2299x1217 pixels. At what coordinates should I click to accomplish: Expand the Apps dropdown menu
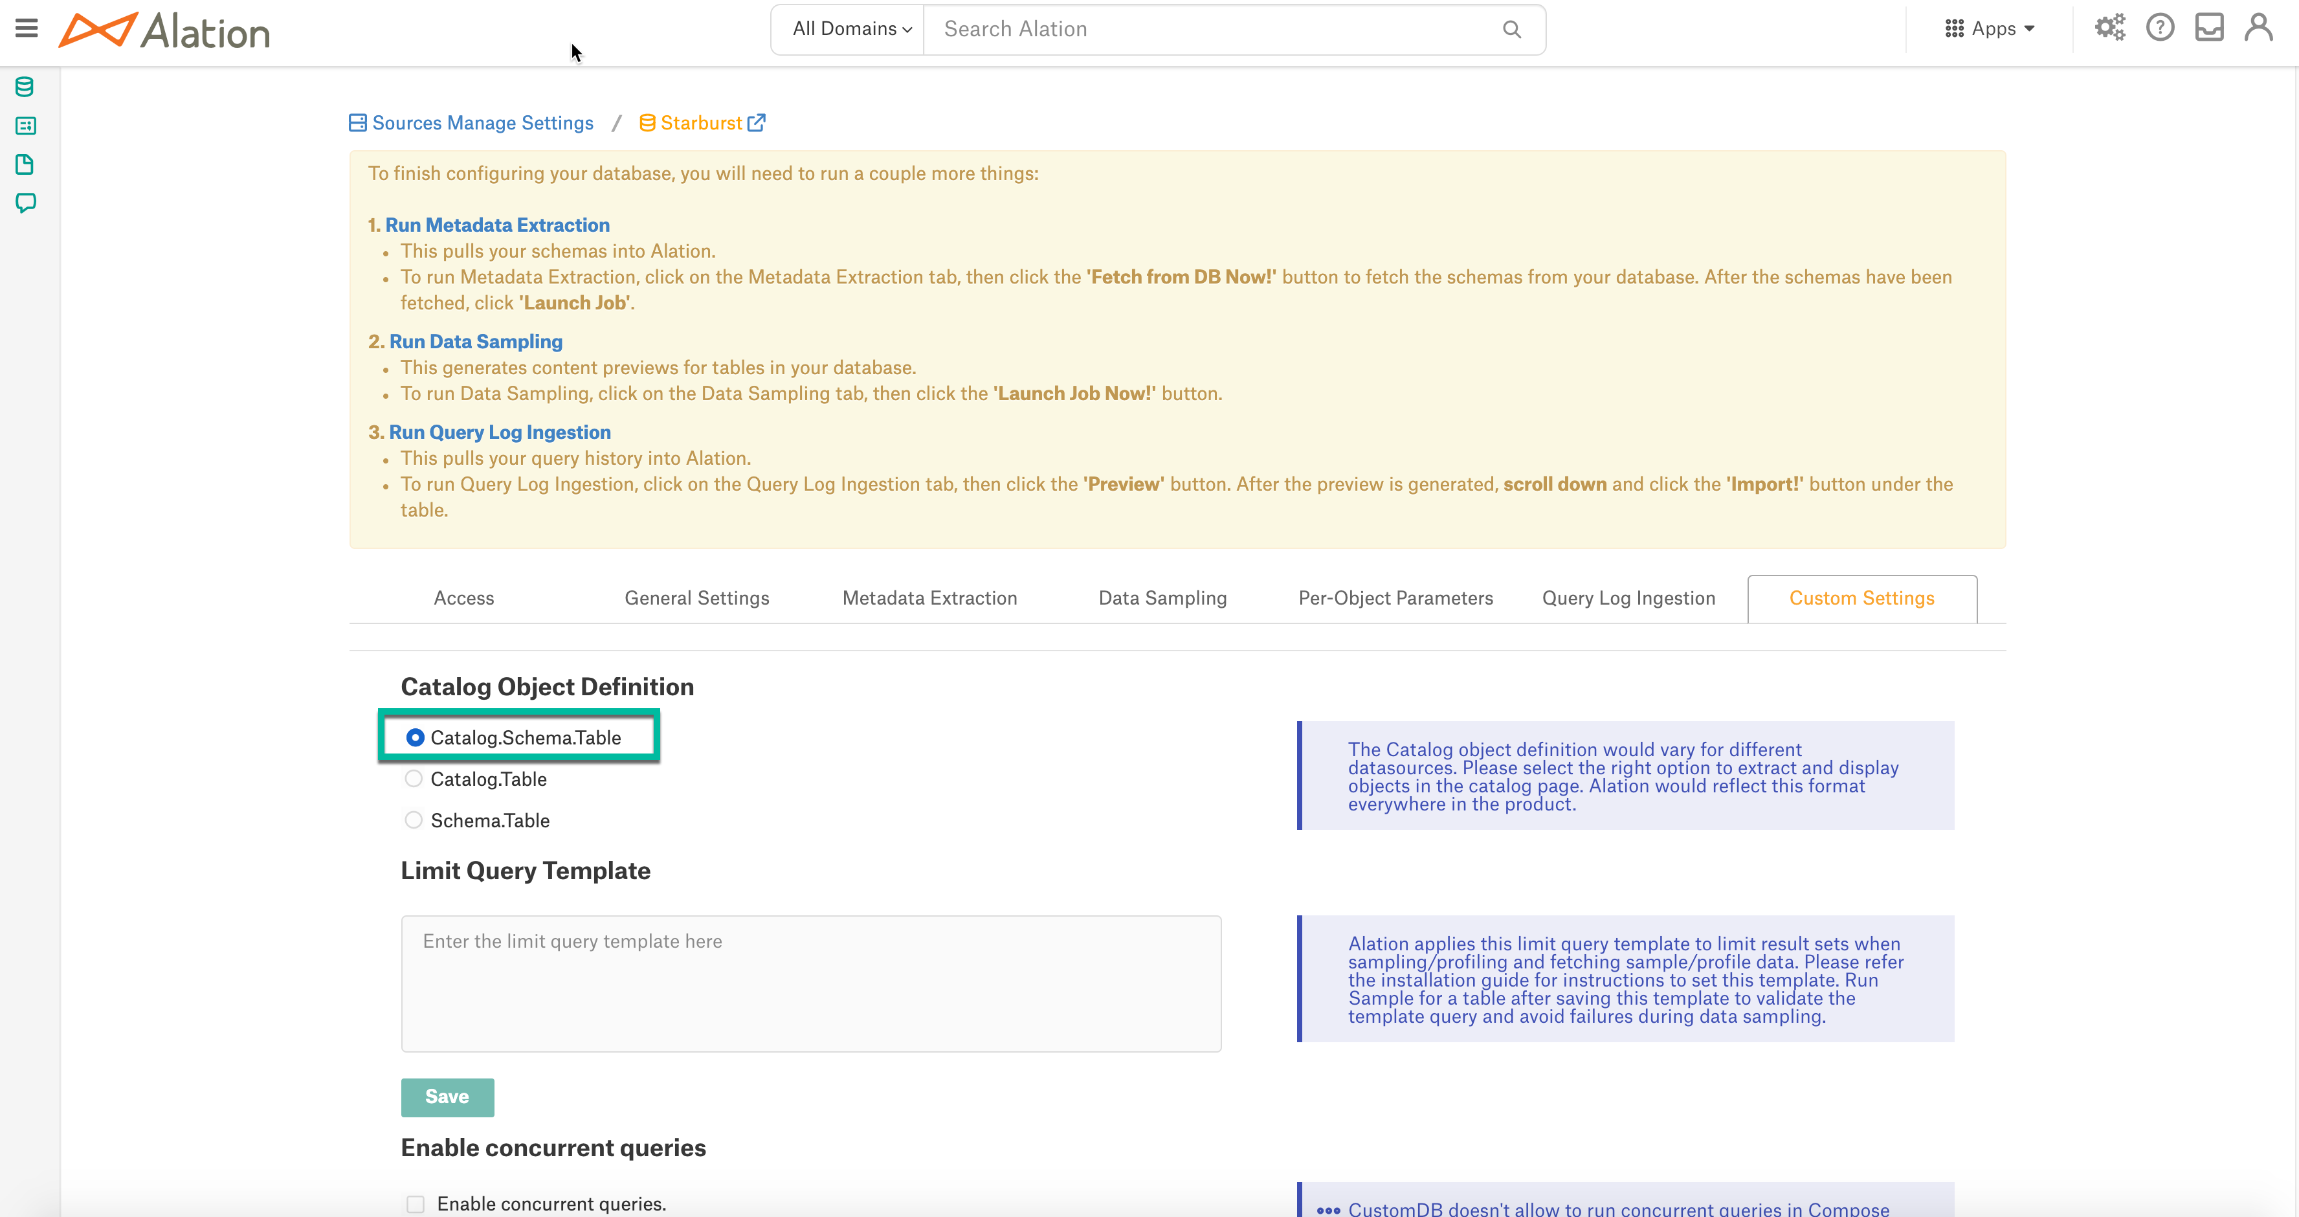[x=1990, y=28]
